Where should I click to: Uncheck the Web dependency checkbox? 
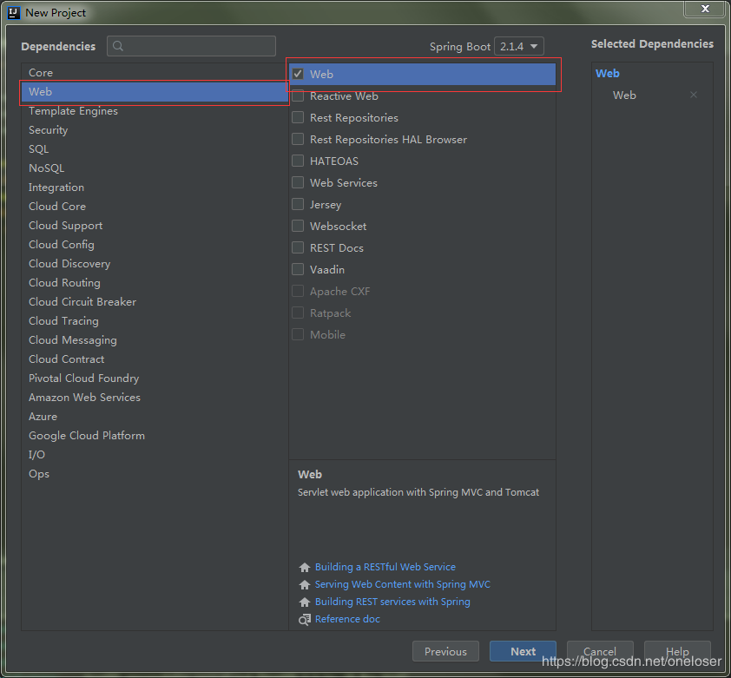(x=298, y=74)
